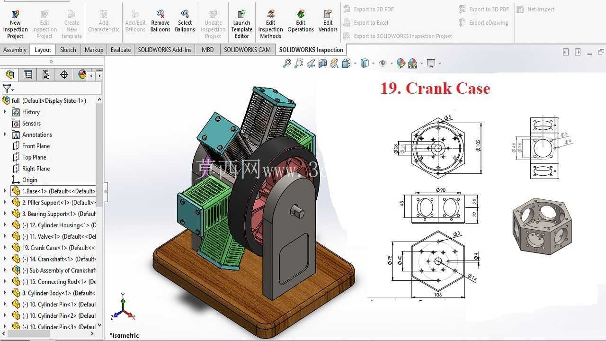Open DisplayManager color ball tab
Viewport: 606px width, 341px height.
82,74
